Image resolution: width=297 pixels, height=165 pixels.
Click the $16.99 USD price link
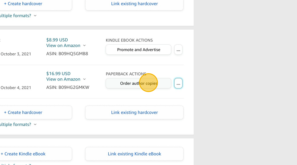click(58, 74)
